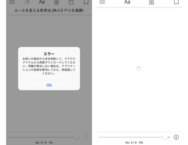Tap OK in the エラー dialog
188x145 pixels.
click(49, 85)
